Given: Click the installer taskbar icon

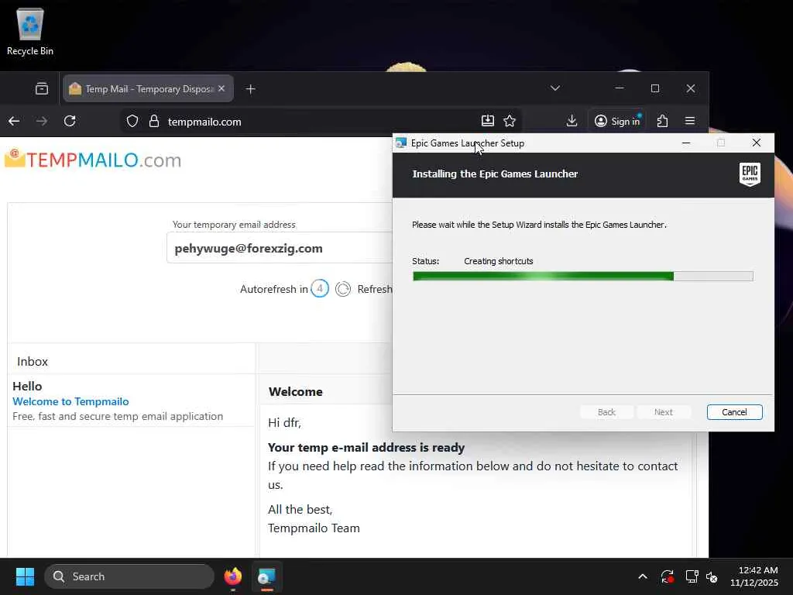Looking at the screenshot, I should [266, 576].
